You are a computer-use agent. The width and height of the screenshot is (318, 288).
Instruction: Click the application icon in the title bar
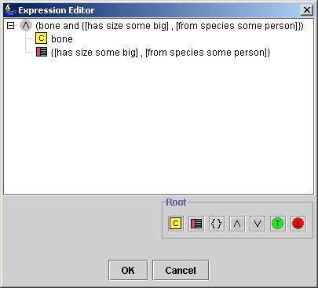(x=10, y=10)
